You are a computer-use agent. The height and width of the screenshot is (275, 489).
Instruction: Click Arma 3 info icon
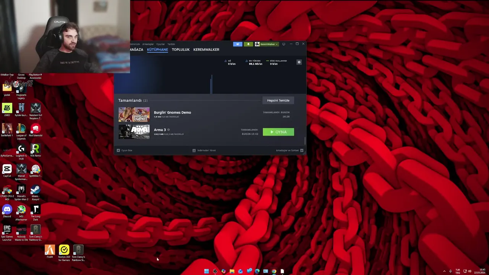pyautogui.click(x=168, y=130)
